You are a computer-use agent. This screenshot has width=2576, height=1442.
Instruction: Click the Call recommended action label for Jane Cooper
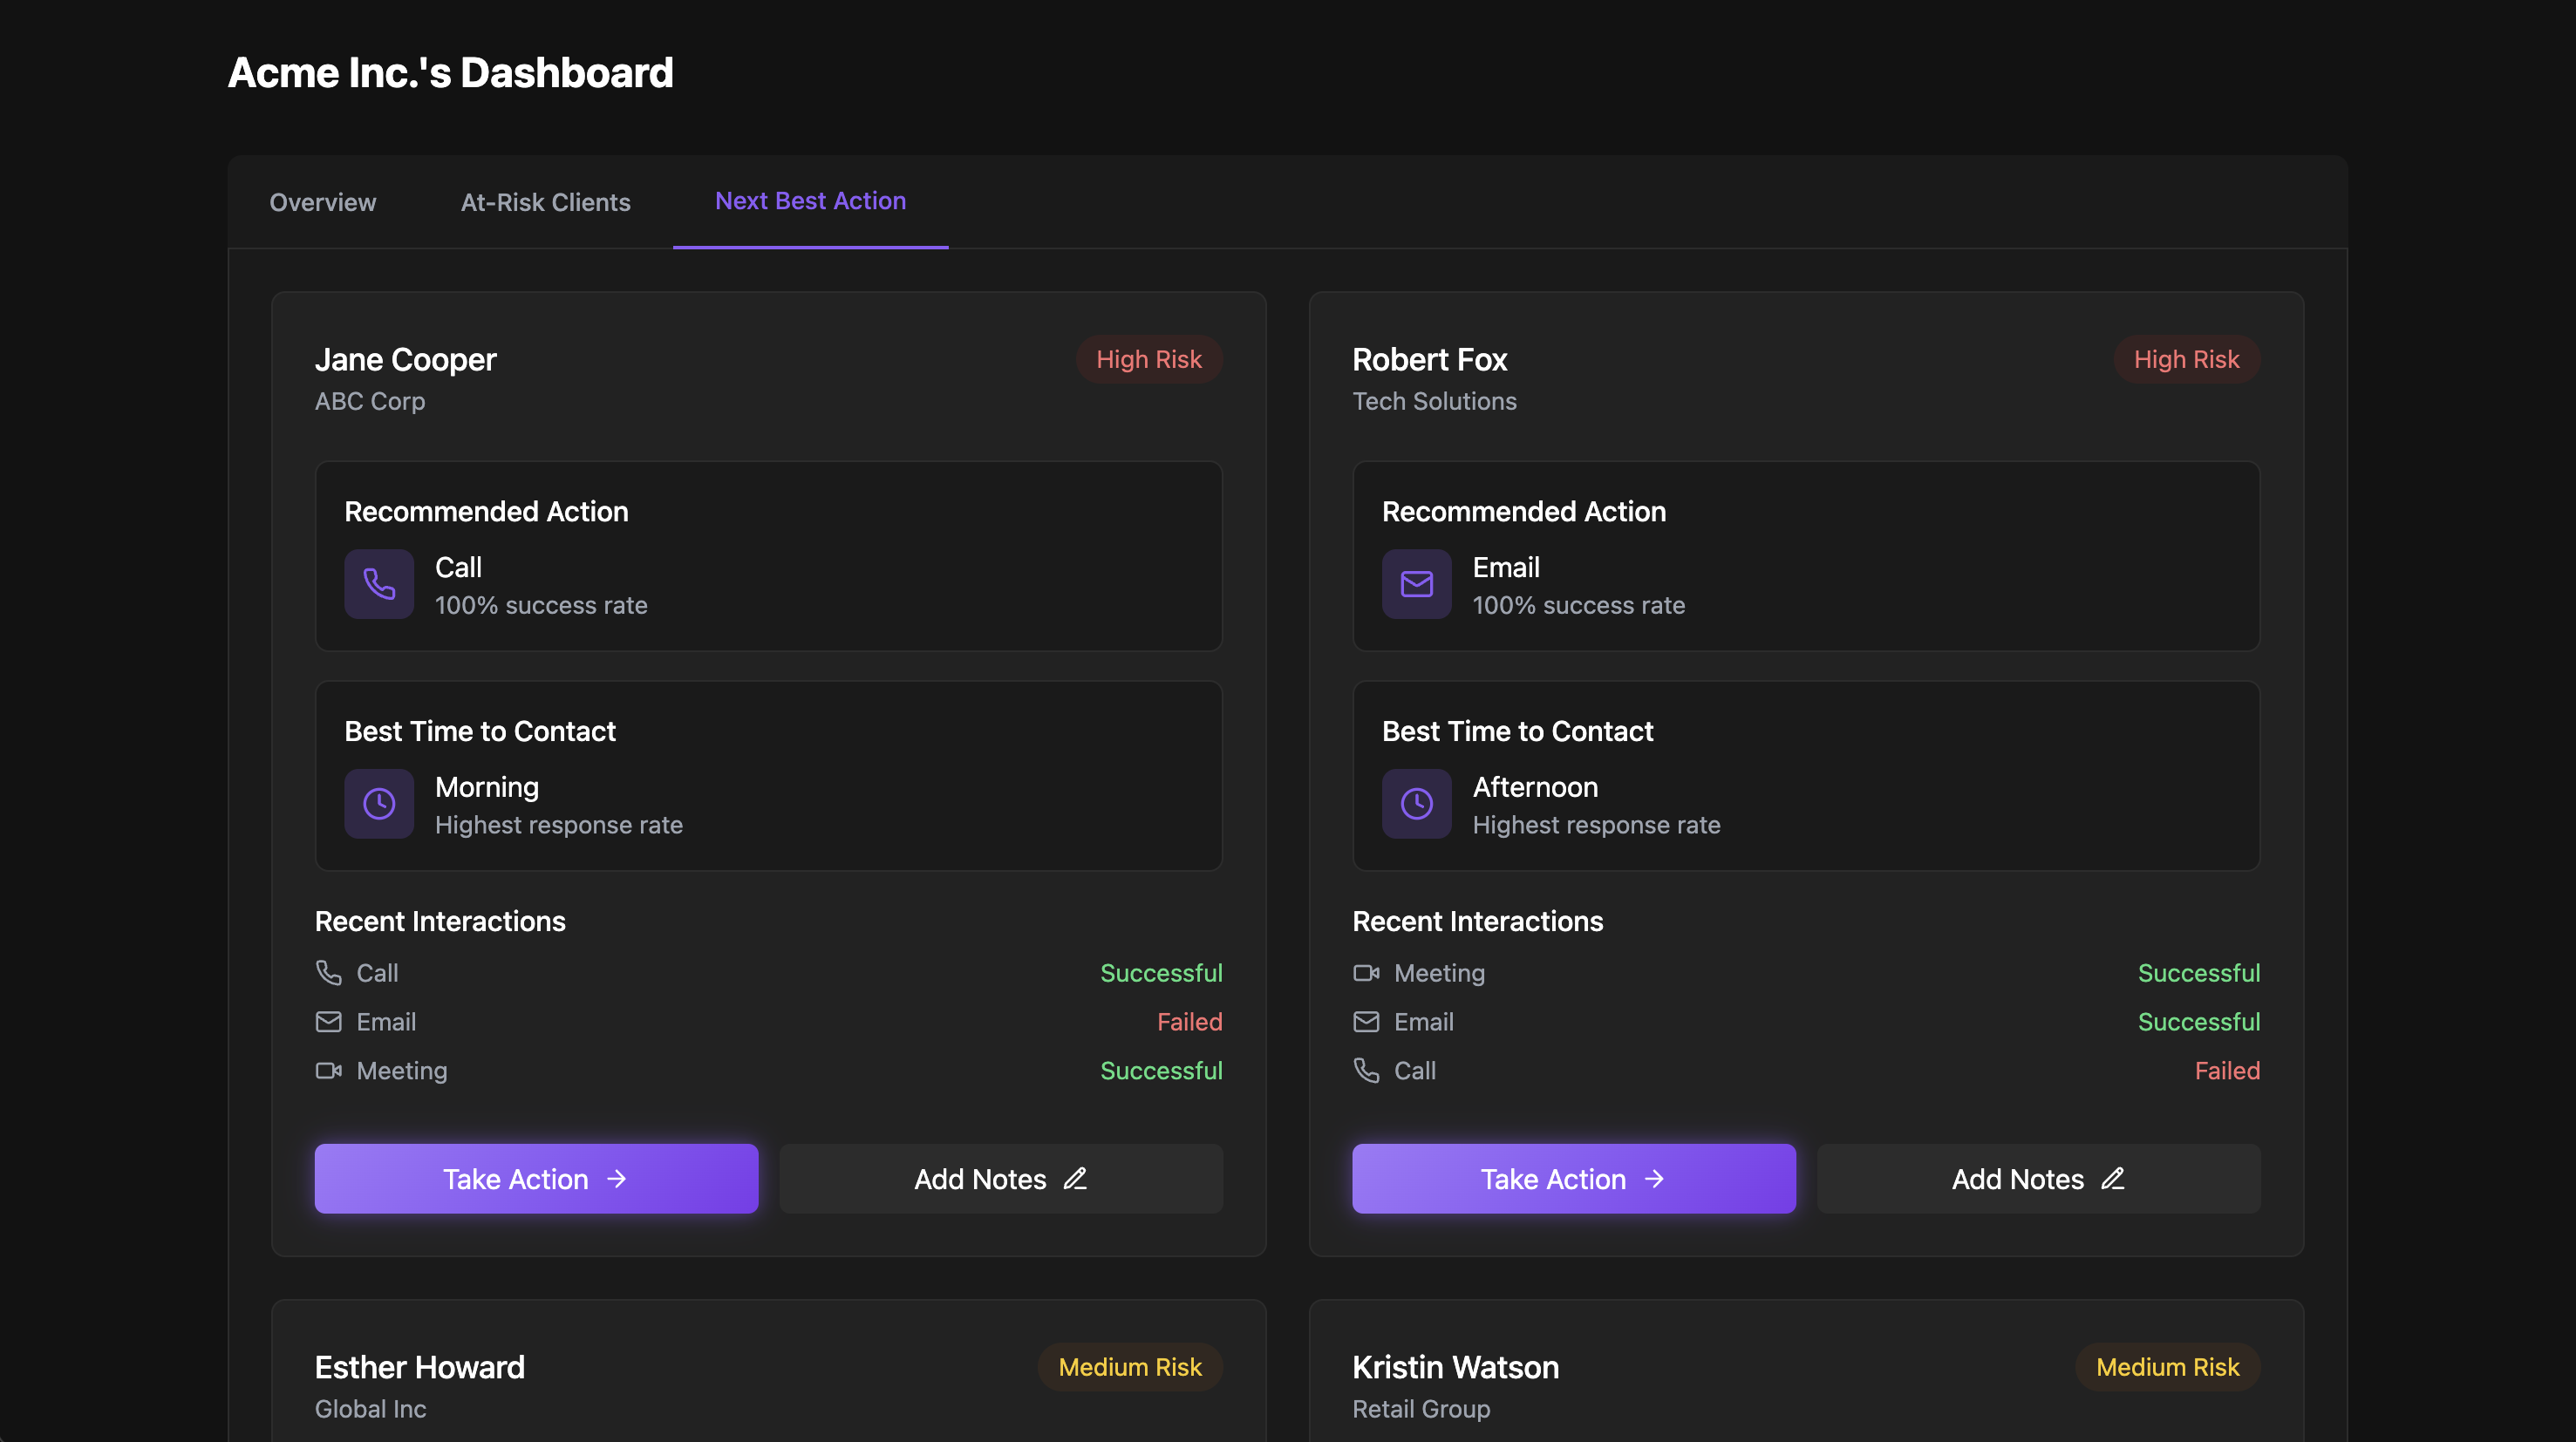click(x=458, y=567)
